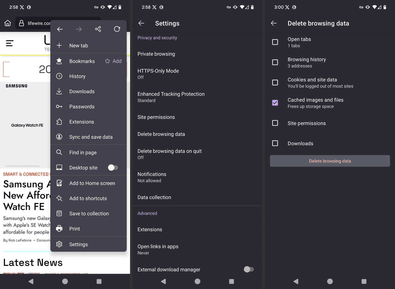Open the hamburger menu on Lifewire page
395x289 pixels.
click(x=10, y=43)
